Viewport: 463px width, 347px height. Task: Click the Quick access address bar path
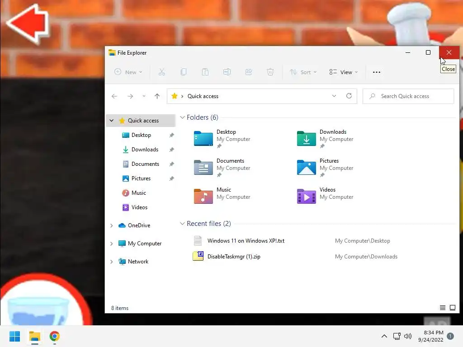[203, 96]
